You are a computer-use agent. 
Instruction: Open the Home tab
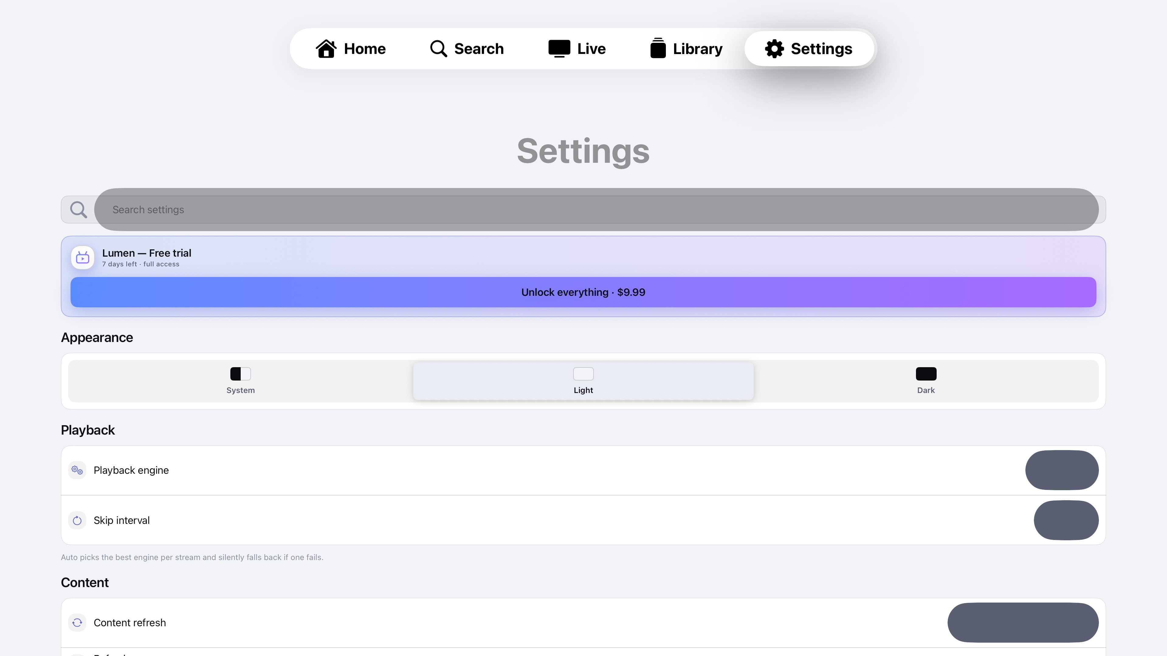coord(351,49)
